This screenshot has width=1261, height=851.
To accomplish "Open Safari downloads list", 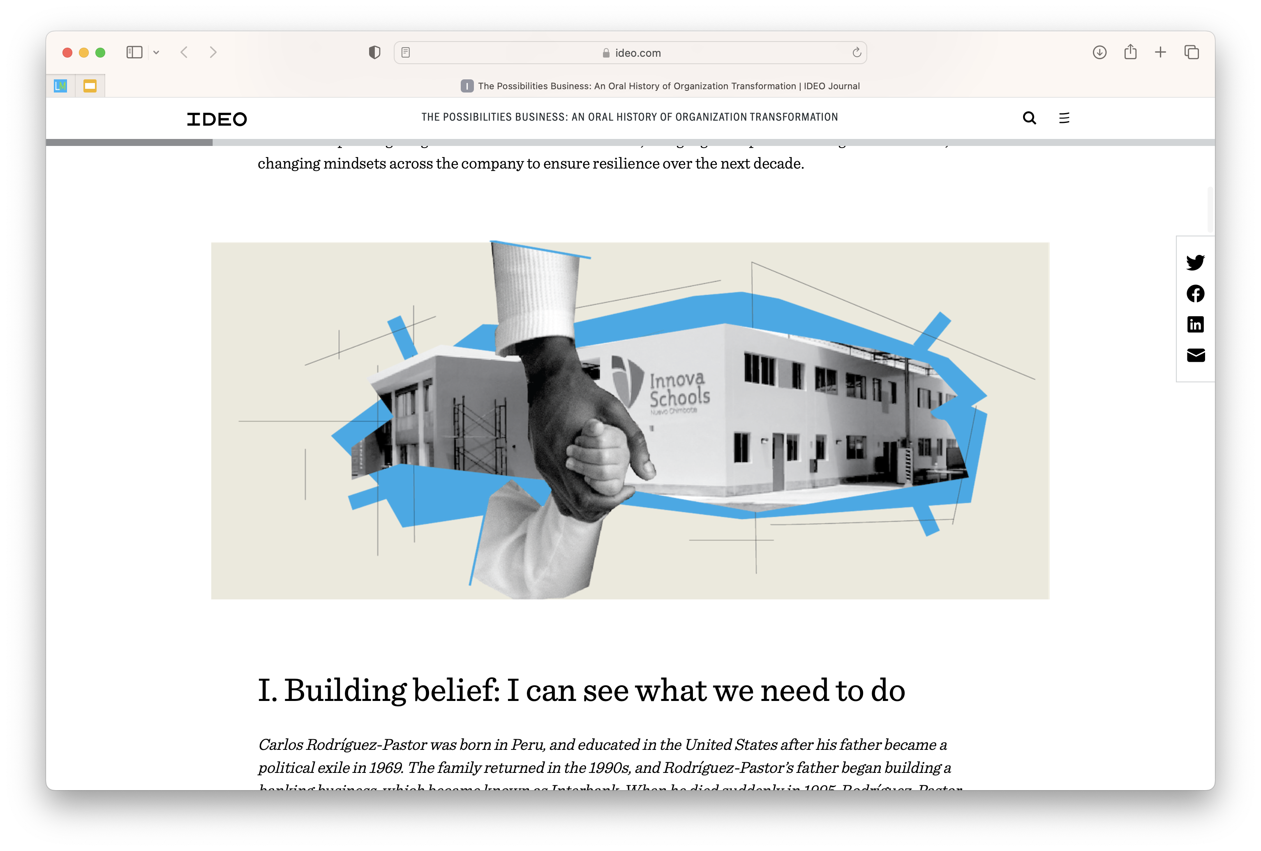I will click(x=1099, y=53).
